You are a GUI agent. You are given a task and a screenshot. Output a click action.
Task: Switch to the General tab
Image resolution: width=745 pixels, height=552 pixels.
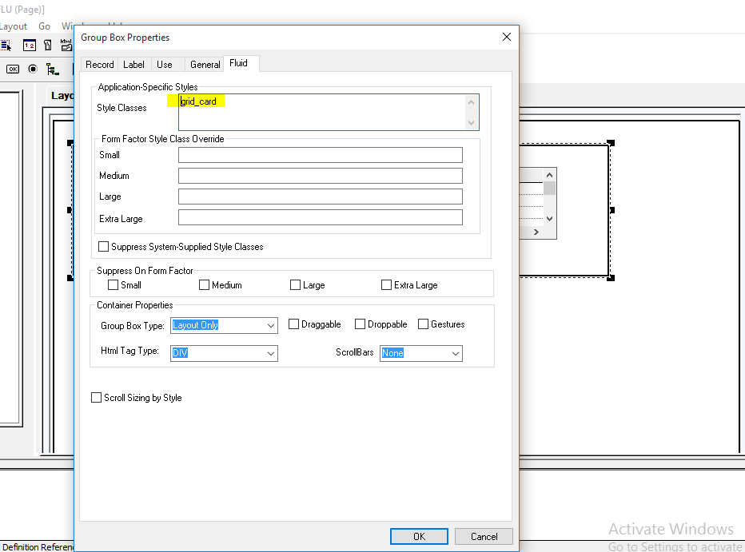point(205,65)
